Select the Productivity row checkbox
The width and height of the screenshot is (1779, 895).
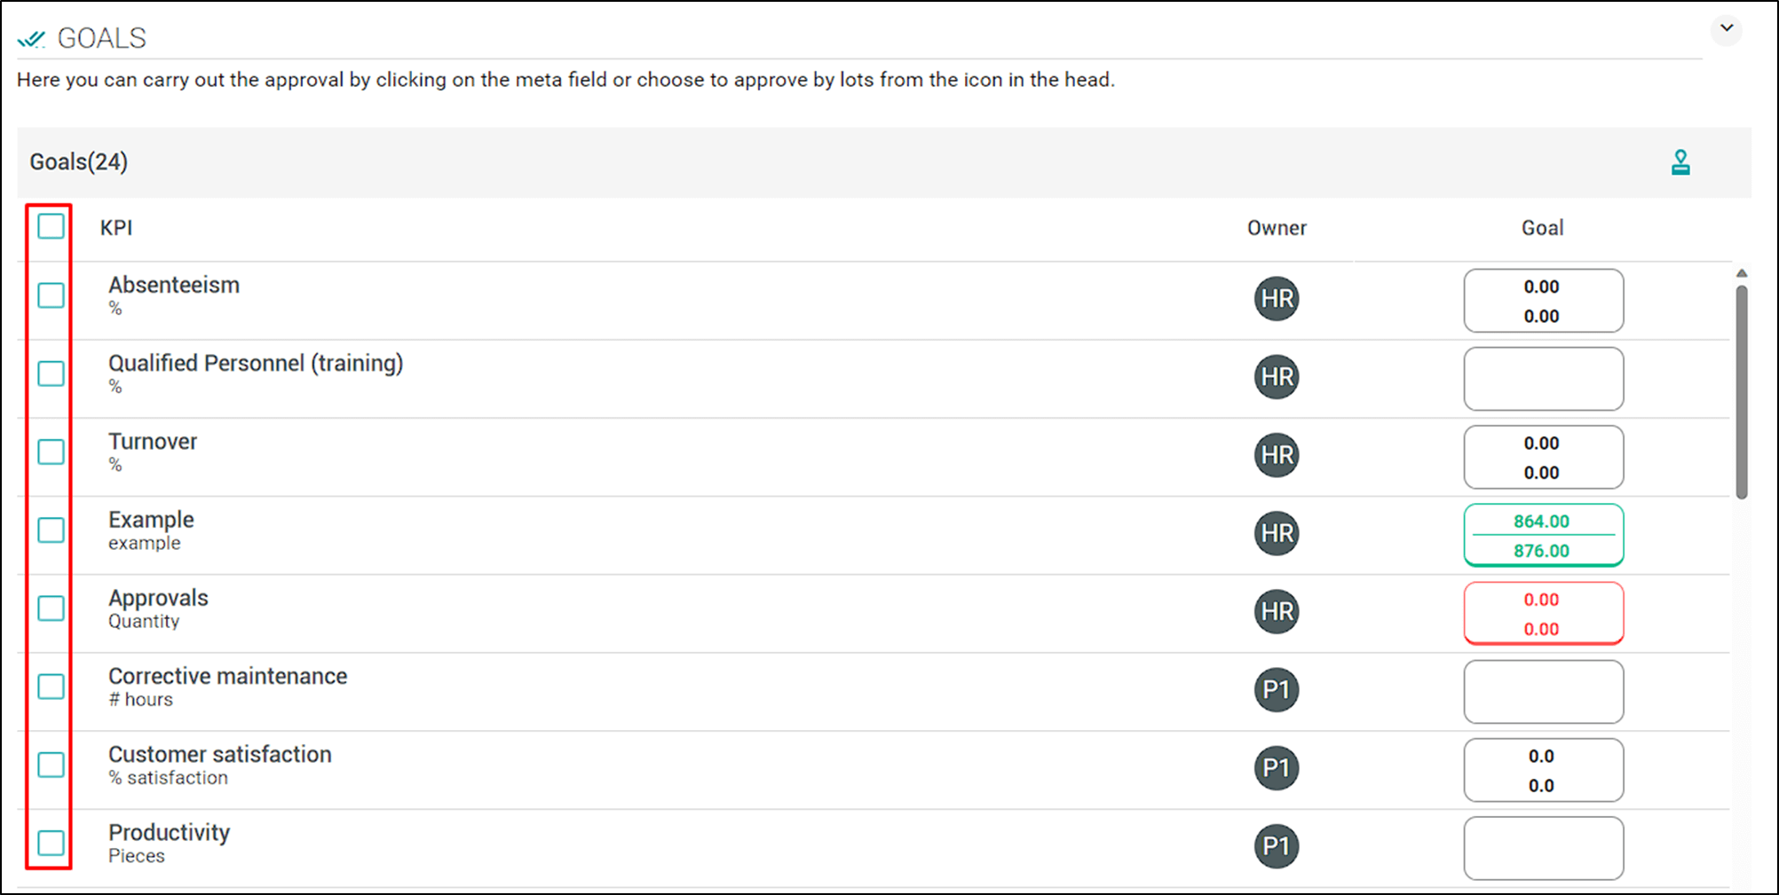point(51,843)
